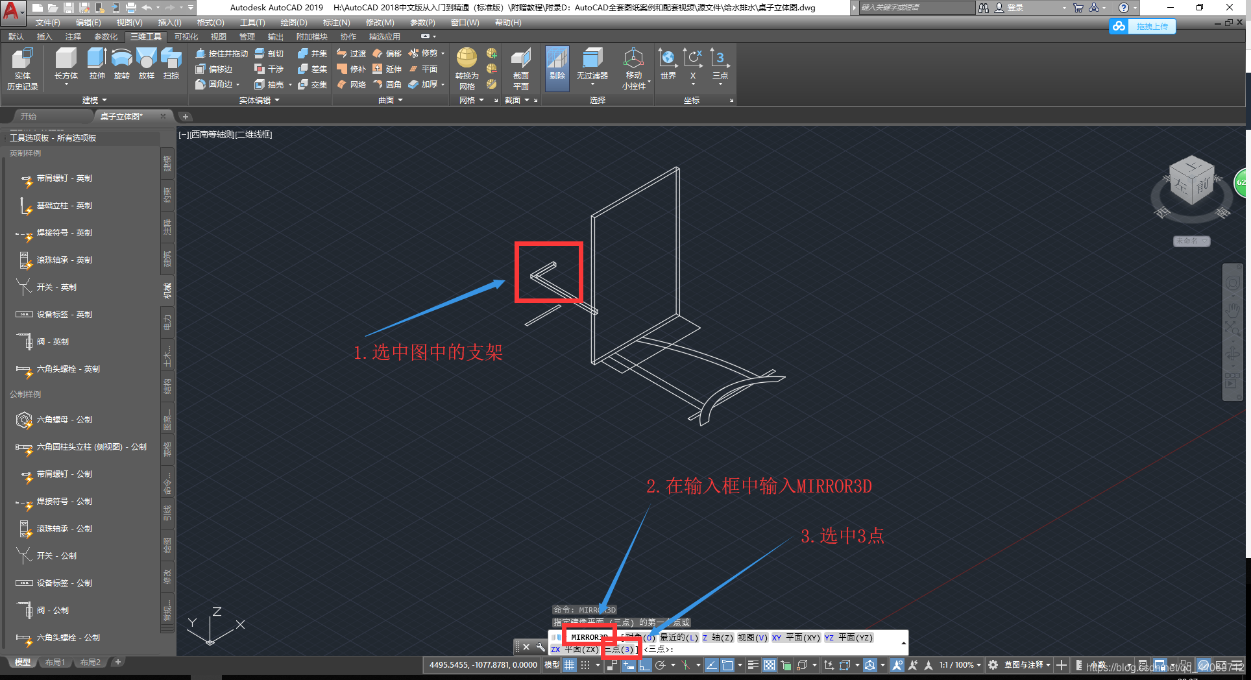
Task: Open the workspace switching gear icon
Action: (x=993, y=664)
